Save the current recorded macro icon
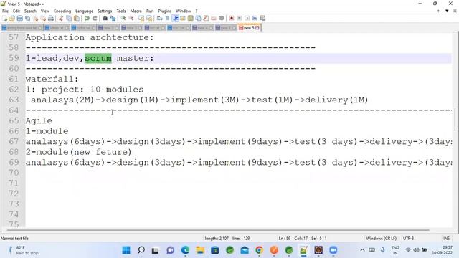This screenshot has height=258, width=459. click(262, 19)
